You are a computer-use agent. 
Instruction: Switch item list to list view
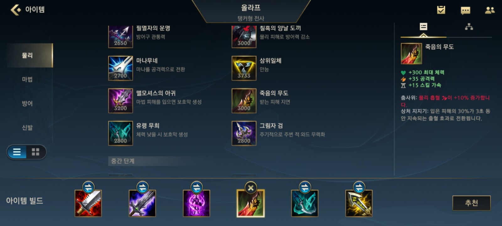point(17,152)
